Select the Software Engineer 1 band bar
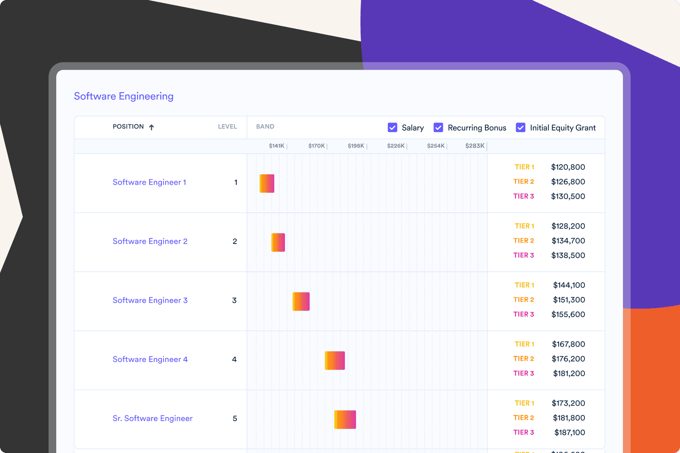 [x=267, y=184]
